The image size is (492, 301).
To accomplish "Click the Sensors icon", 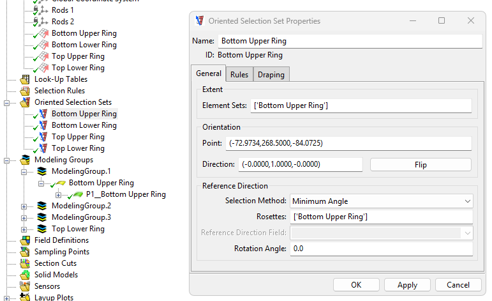I will (x=26, y=286).
